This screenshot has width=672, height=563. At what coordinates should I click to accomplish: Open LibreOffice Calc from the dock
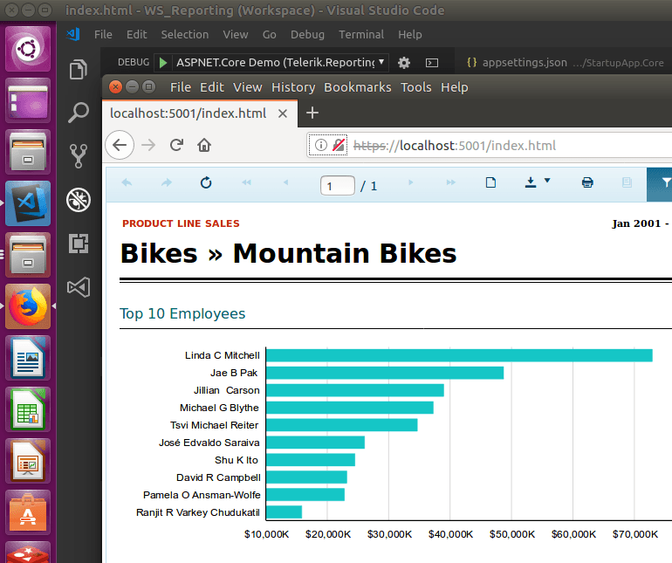coord(28,409)
